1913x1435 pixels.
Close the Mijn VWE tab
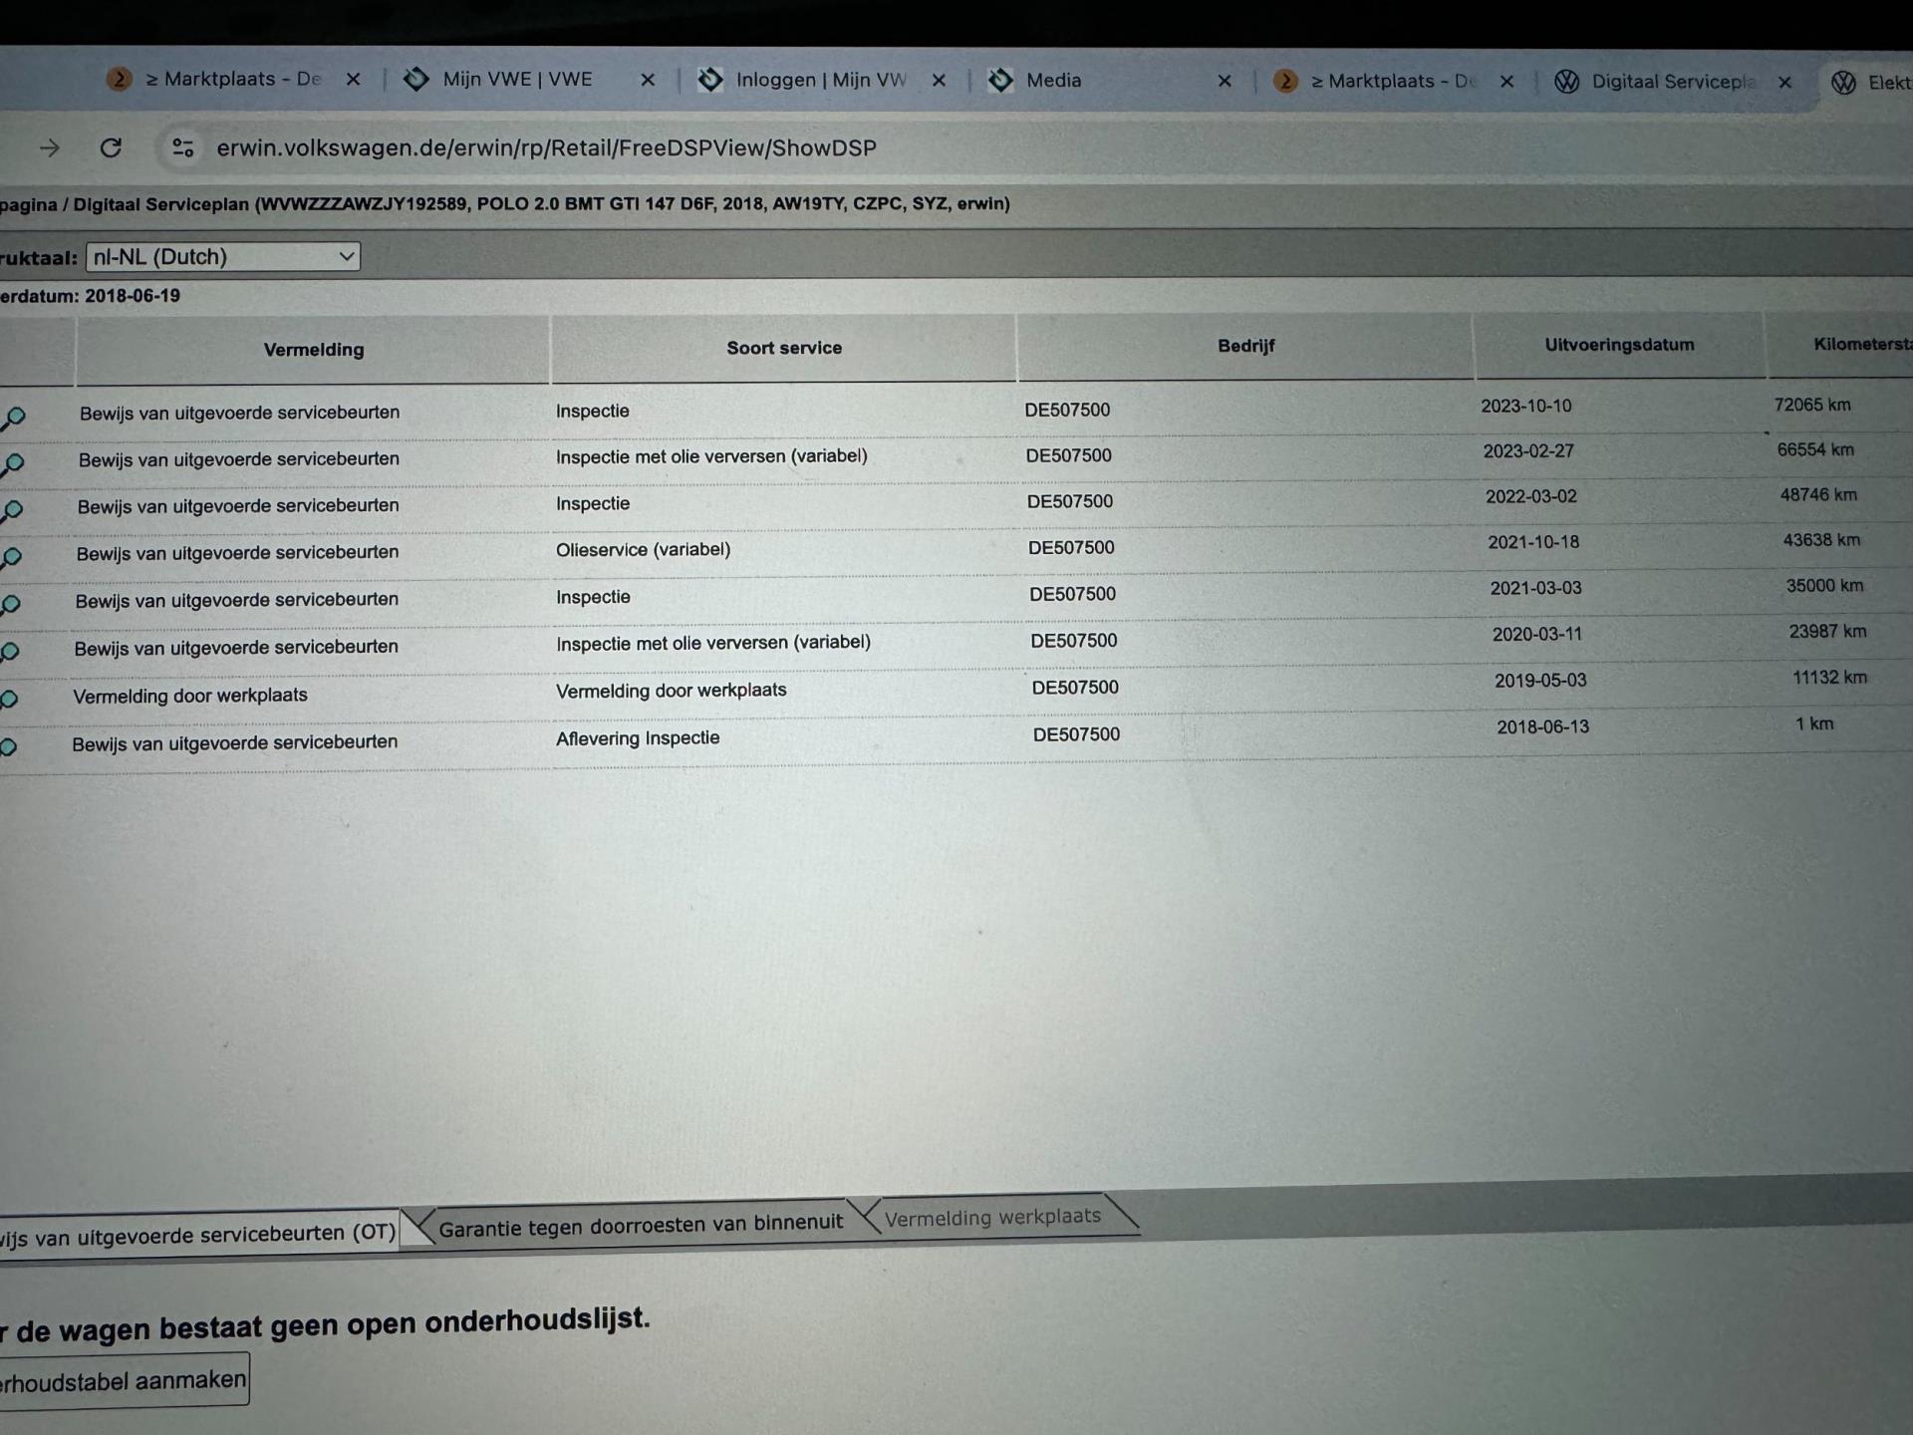(648, 80)
